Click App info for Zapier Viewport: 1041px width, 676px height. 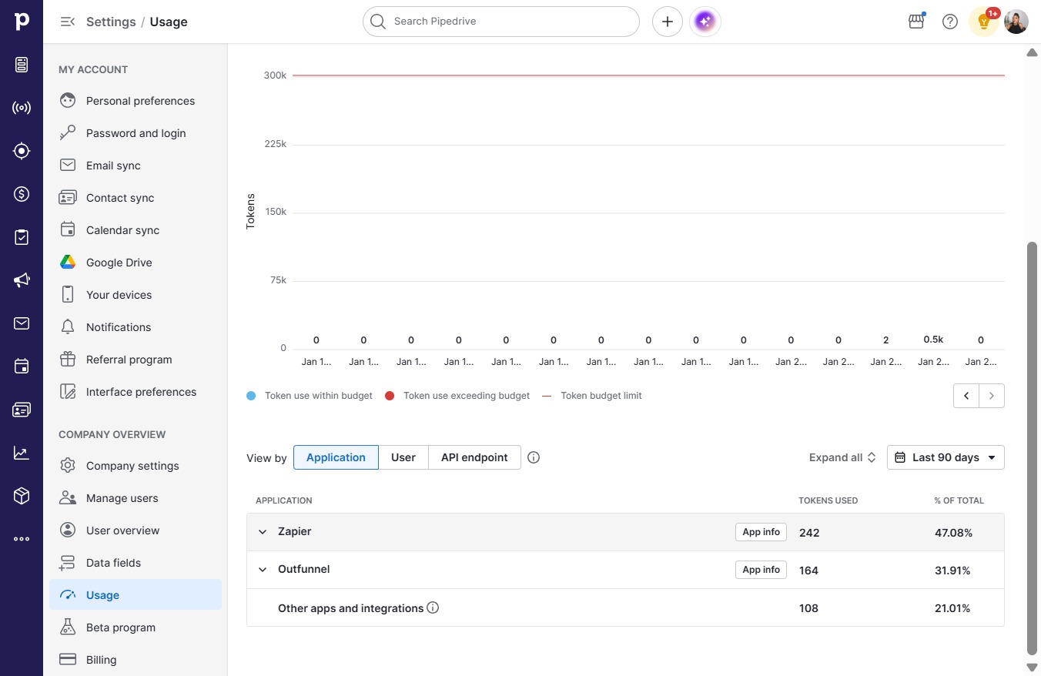click(x=761, y=532)
